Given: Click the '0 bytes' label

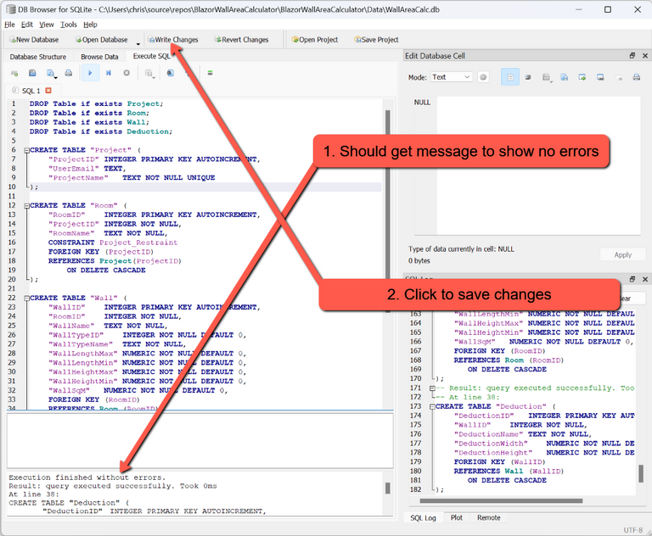Looking at the screenshot, I should 419,261.
